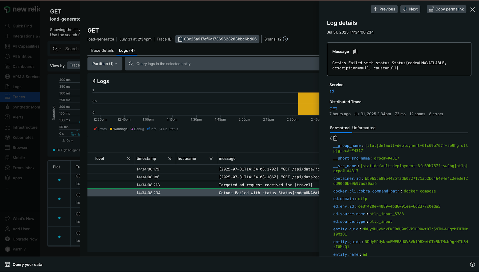Toggle the Errors legend filter
Viewport: 479px width, 272px height.
pyautogui.click(x=100, y=129)
